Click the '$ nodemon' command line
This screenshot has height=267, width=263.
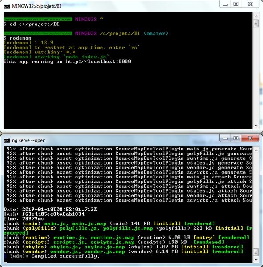point(17,38)
